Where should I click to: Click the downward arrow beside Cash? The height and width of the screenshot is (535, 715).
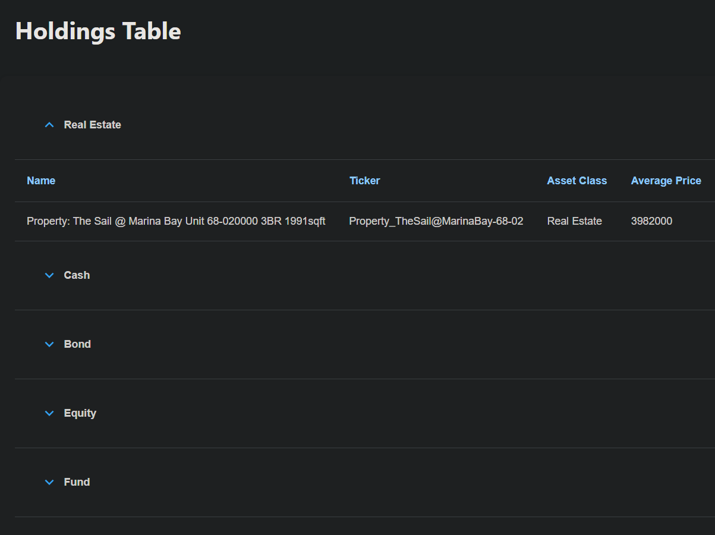pyautogui.click(x=49, y=275)
